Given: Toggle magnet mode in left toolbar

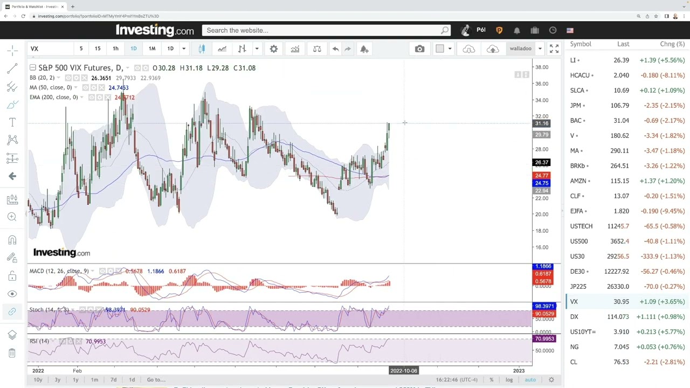Looking at the screenshot, I should 12,240.
